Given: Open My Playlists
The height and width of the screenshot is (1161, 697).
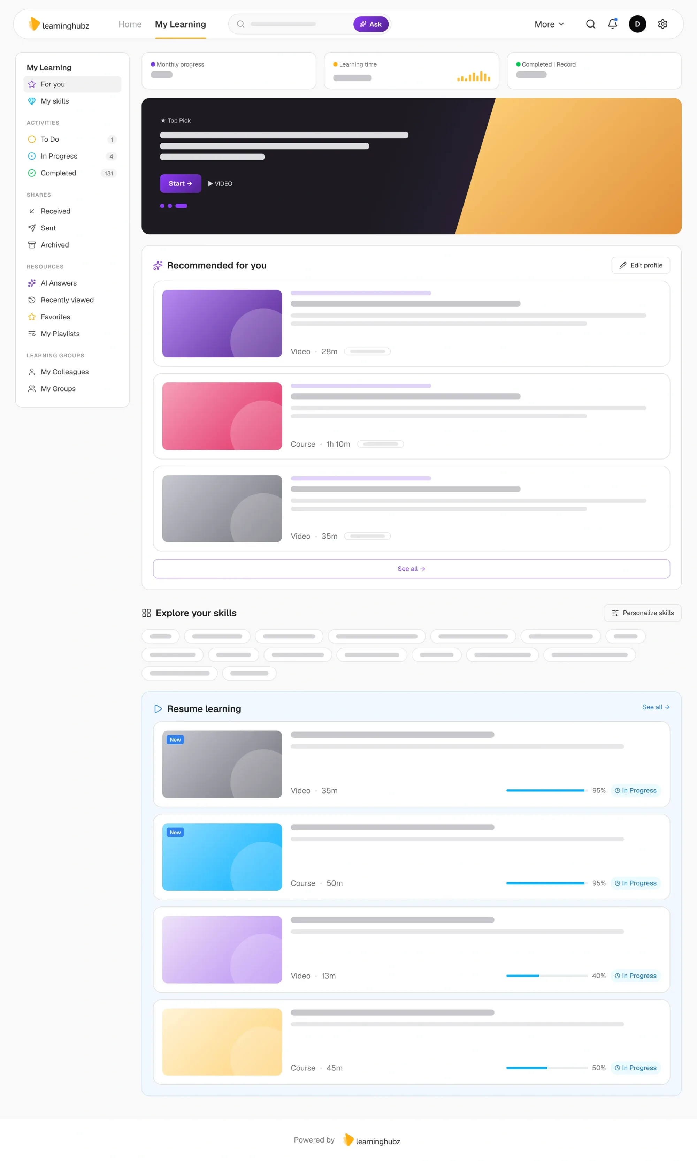Looking at the screenshot, I should 72,334.
